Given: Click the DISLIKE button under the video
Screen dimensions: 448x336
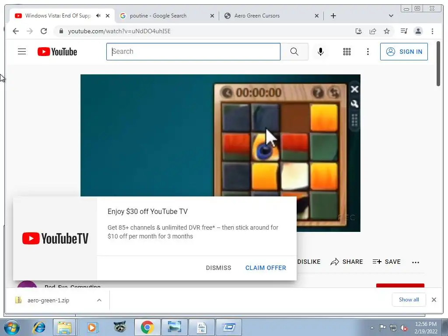Looking at the screenshot, I should (x=308, y=262).
